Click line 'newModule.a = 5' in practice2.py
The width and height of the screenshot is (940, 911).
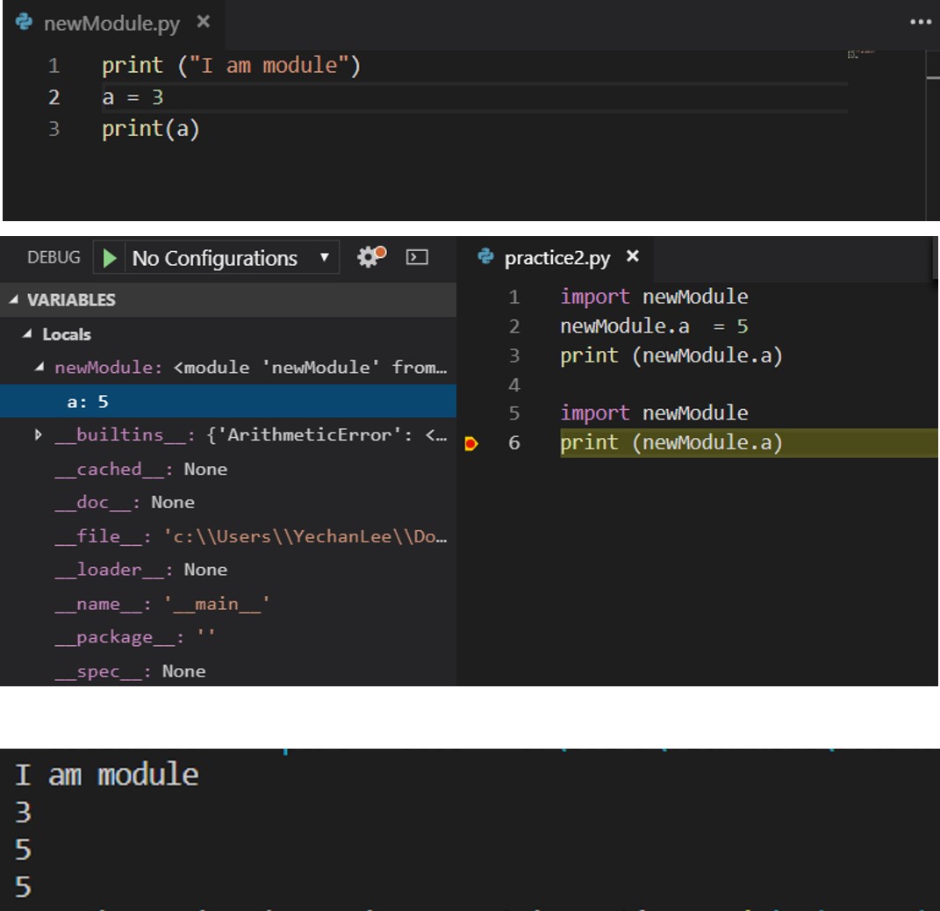pos(654,326)
